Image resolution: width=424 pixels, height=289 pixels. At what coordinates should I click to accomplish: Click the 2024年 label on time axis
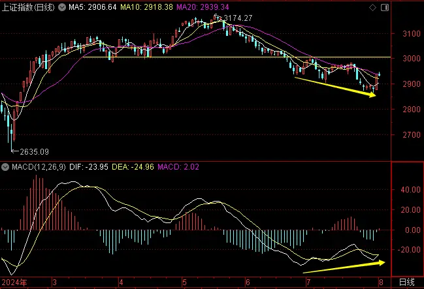14,282
